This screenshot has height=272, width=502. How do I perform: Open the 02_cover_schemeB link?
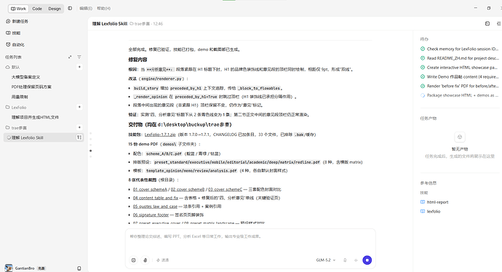[188, 189]
